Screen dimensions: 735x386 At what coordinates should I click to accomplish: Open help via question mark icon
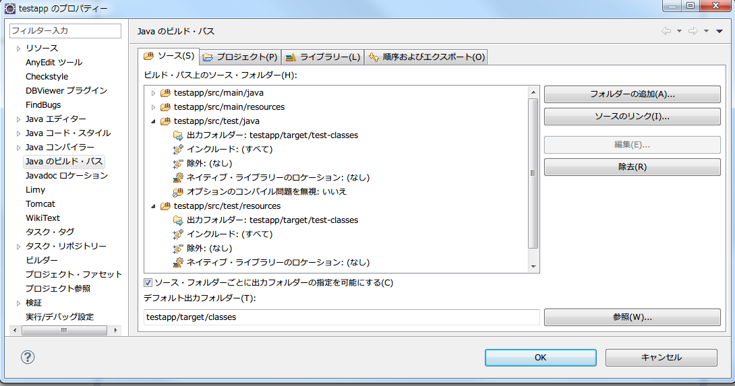point(28,358)
